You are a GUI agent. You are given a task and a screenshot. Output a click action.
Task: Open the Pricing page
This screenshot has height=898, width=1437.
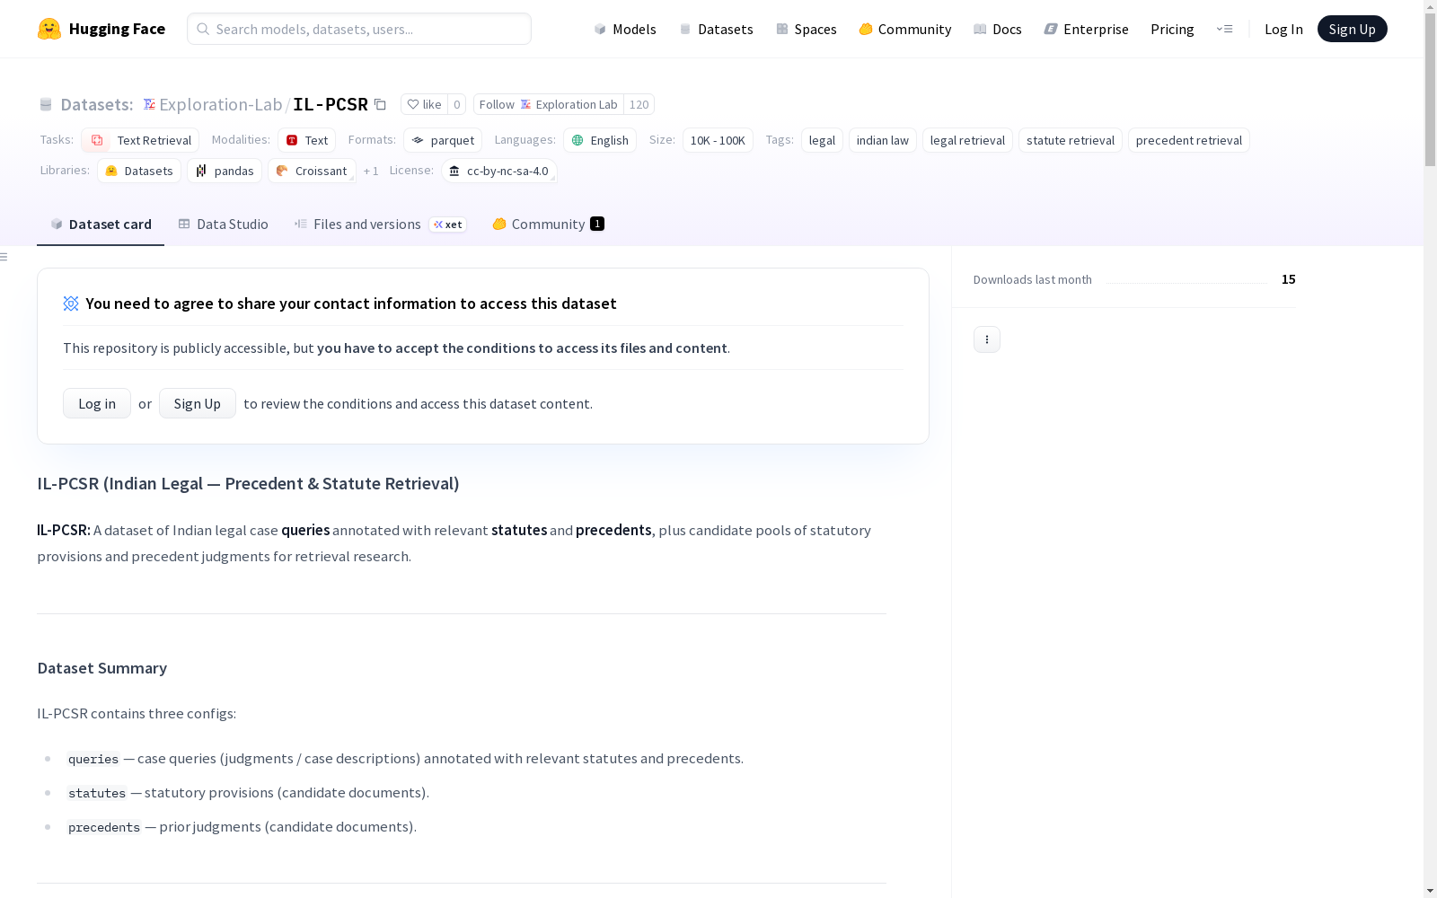click(x=1172, y=29)
